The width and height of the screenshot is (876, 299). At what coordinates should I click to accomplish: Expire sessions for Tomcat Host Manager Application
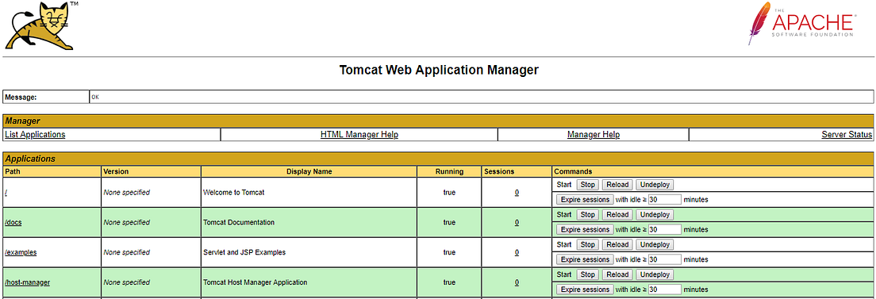pos(585,290)
